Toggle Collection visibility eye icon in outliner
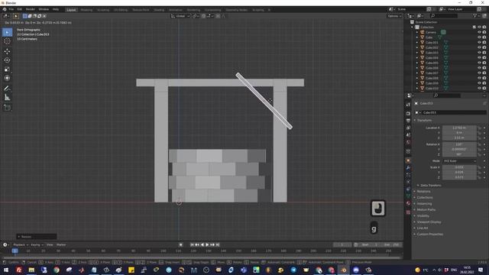Viewport: 489px width, 275px height. tap(479, 27)
